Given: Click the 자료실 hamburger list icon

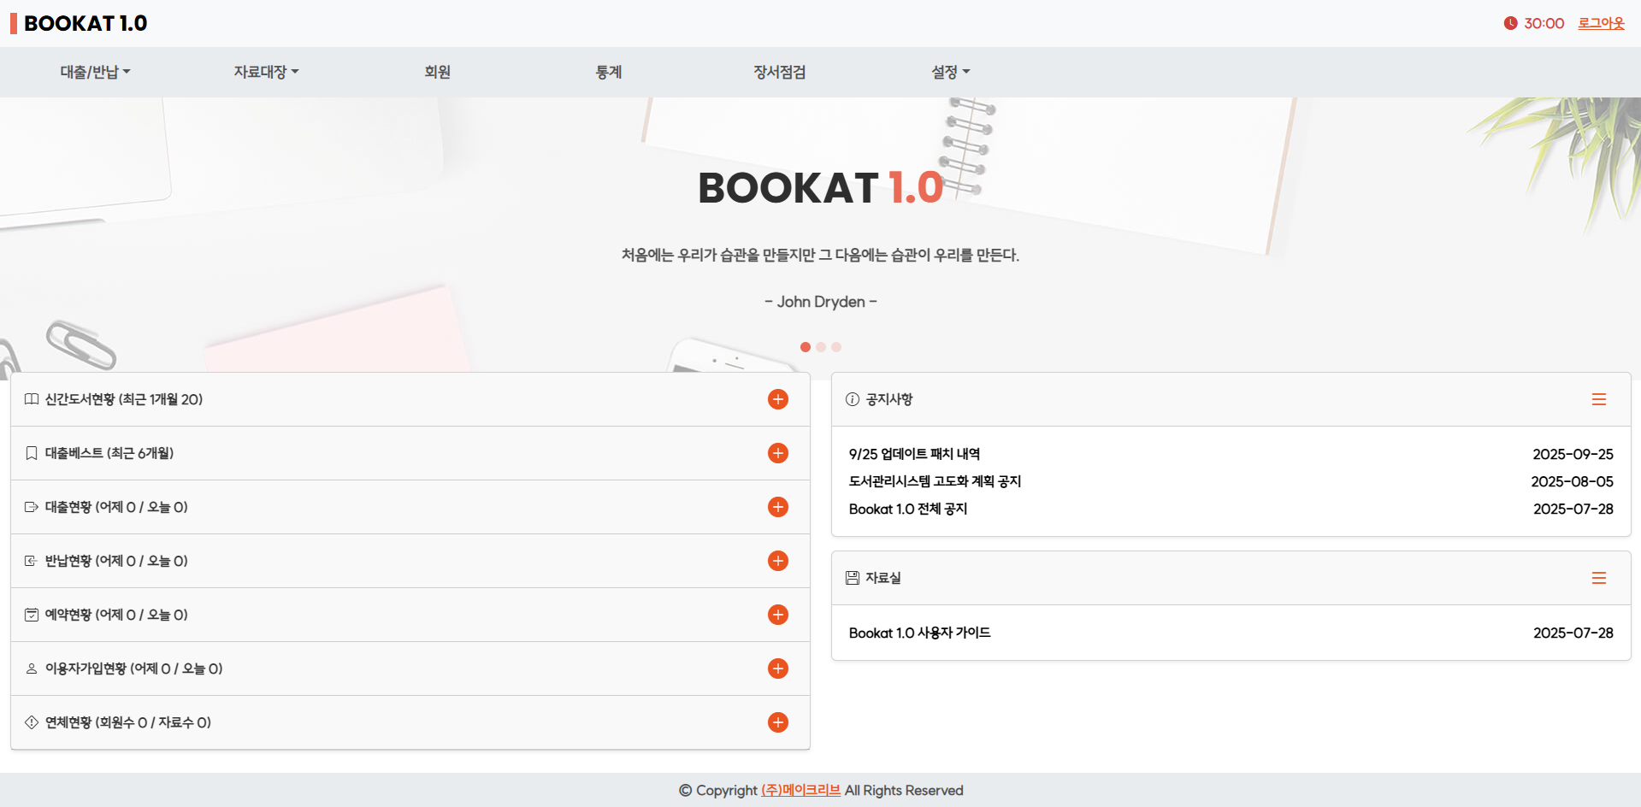Looking at the screenshot, I should click(1598, 578).
